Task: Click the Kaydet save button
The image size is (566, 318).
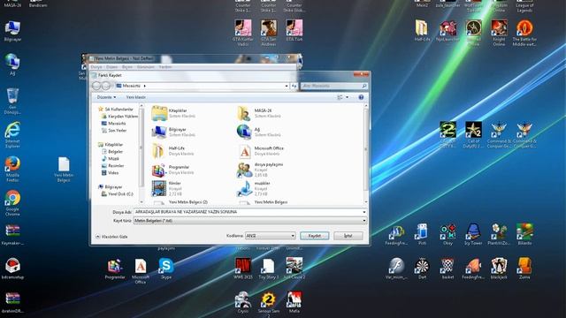Action: pos(315,236)
